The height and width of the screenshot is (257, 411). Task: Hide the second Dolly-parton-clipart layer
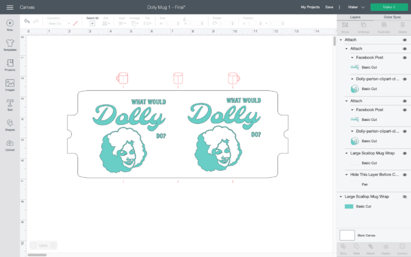tap(405, 131)
